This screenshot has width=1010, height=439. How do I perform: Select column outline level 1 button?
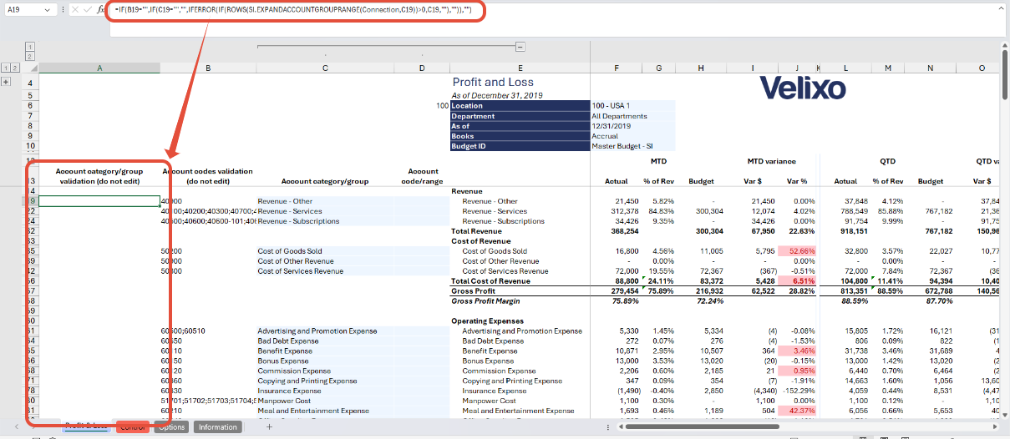30,46
